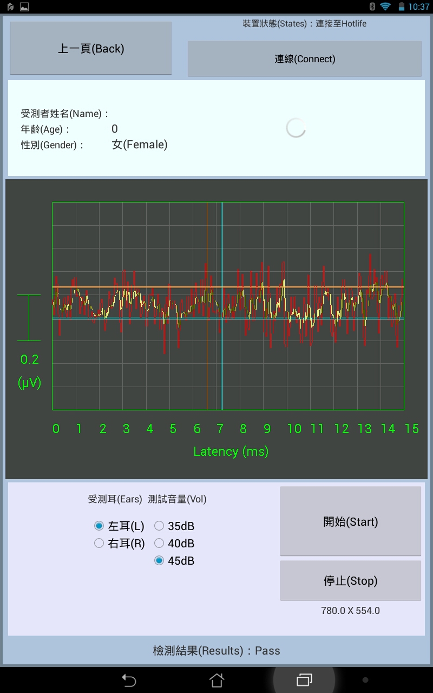Image resolution: width=433 pixels, height=693 pixels.
Task: Tap the battery status bar icon
Action: [401, 6]
